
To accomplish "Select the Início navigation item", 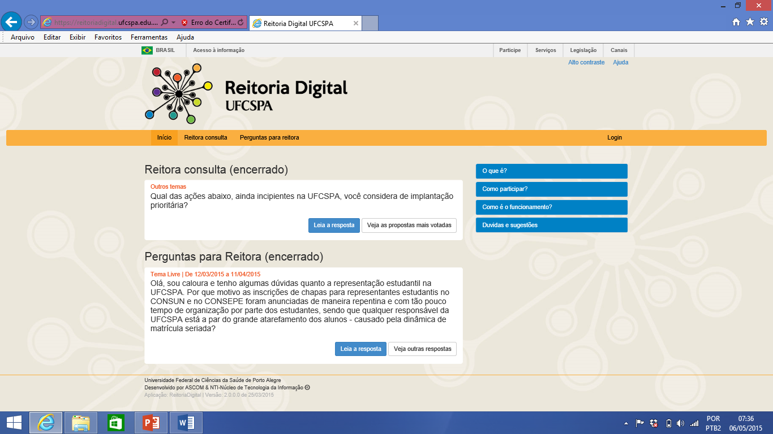I will 164,137.
